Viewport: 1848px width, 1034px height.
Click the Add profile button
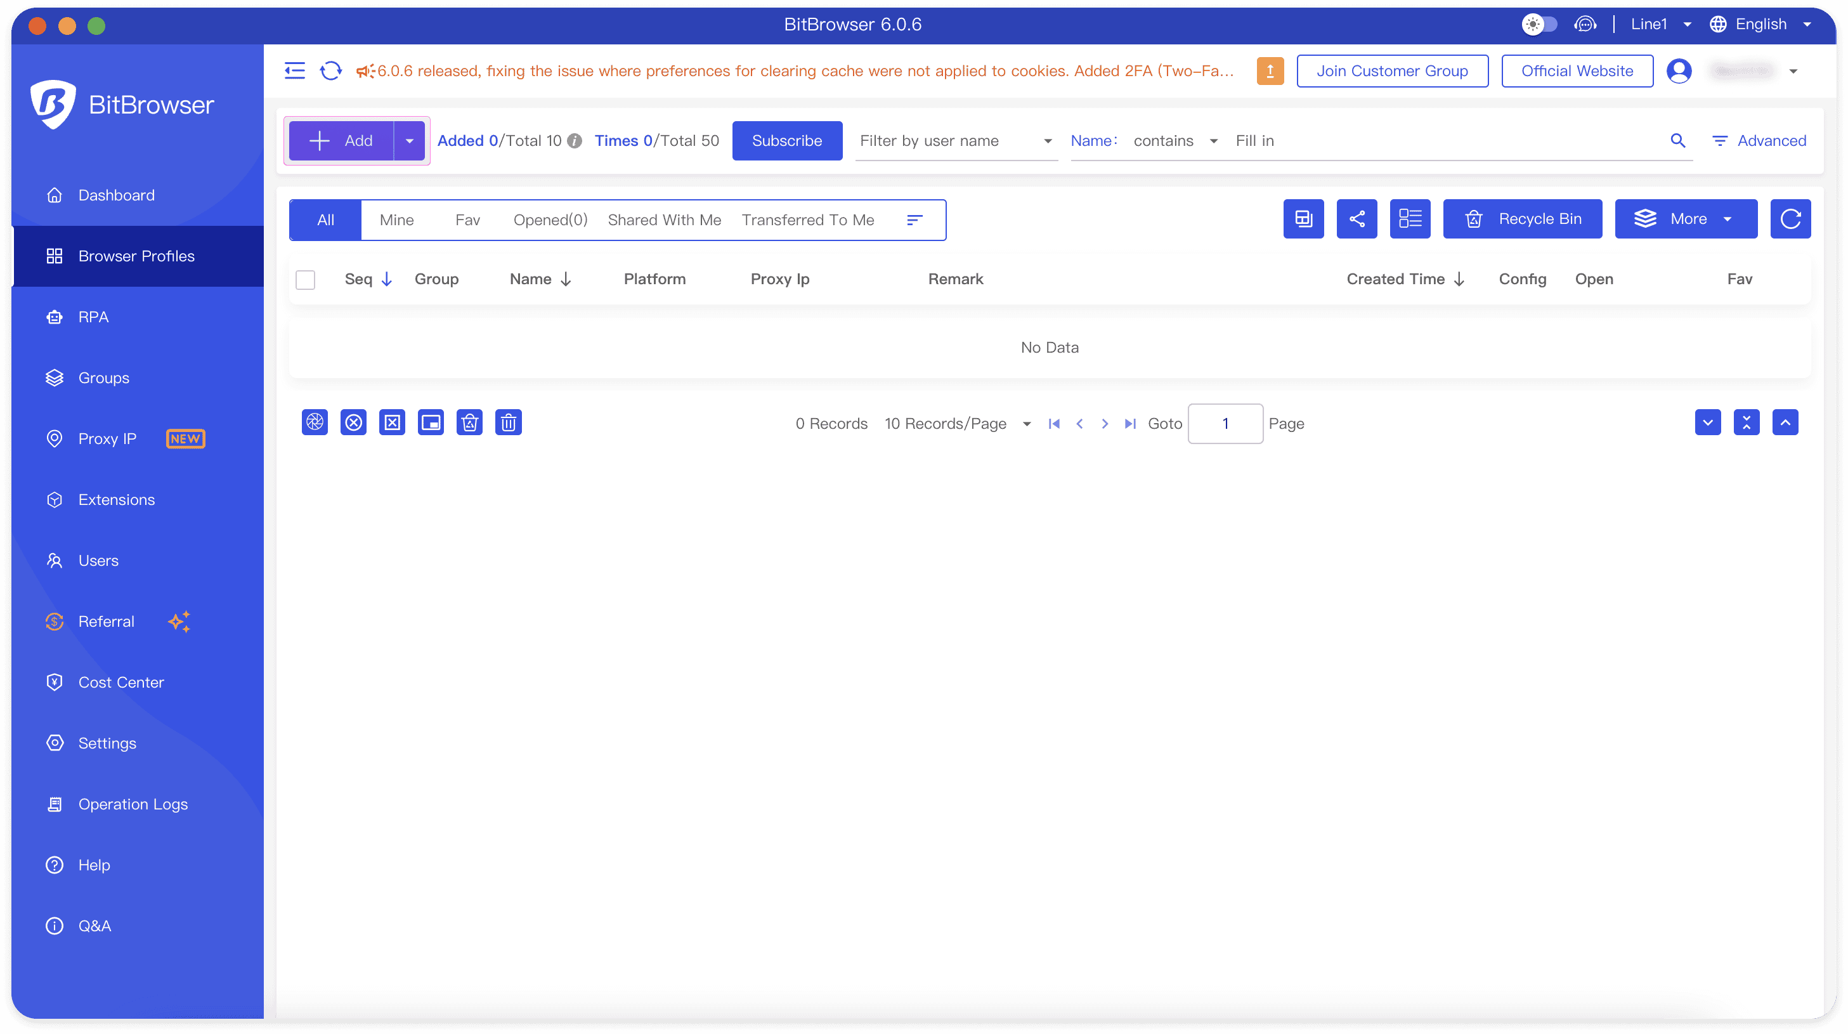(341, 141)
